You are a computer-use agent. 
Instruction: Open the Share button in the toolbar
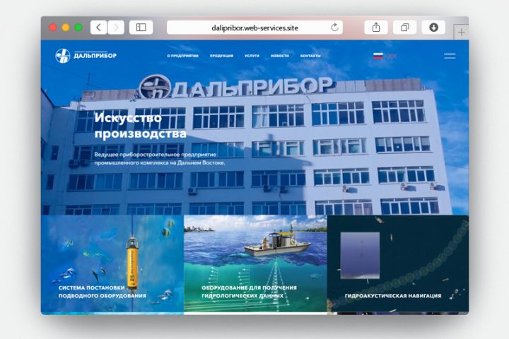tap(376, 28)
